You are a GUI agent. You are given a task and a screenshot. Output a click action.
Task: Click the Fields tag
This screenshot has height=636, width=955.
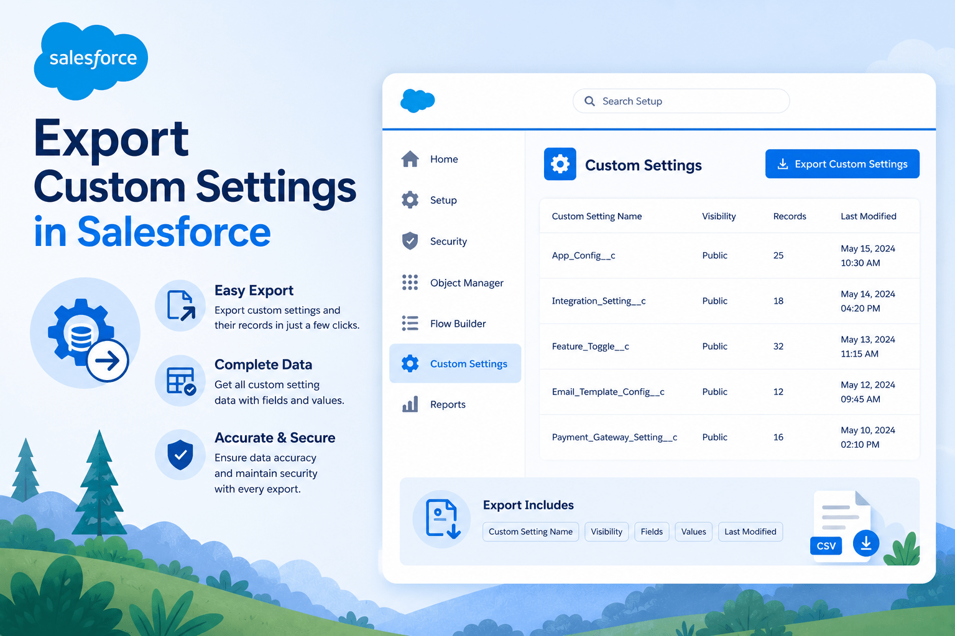coord(652,532)
